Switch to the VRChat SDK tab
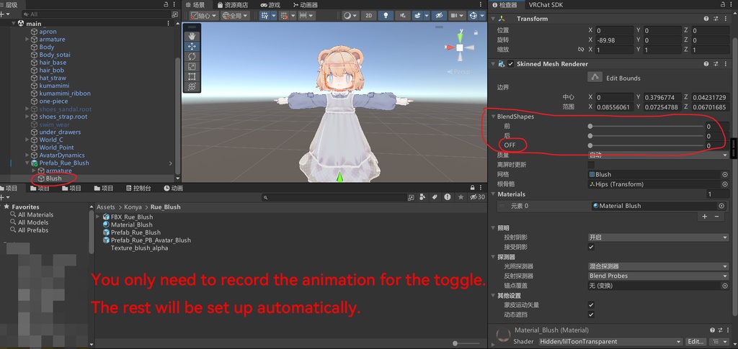738x349 pixels. click(x=546, y=5)
